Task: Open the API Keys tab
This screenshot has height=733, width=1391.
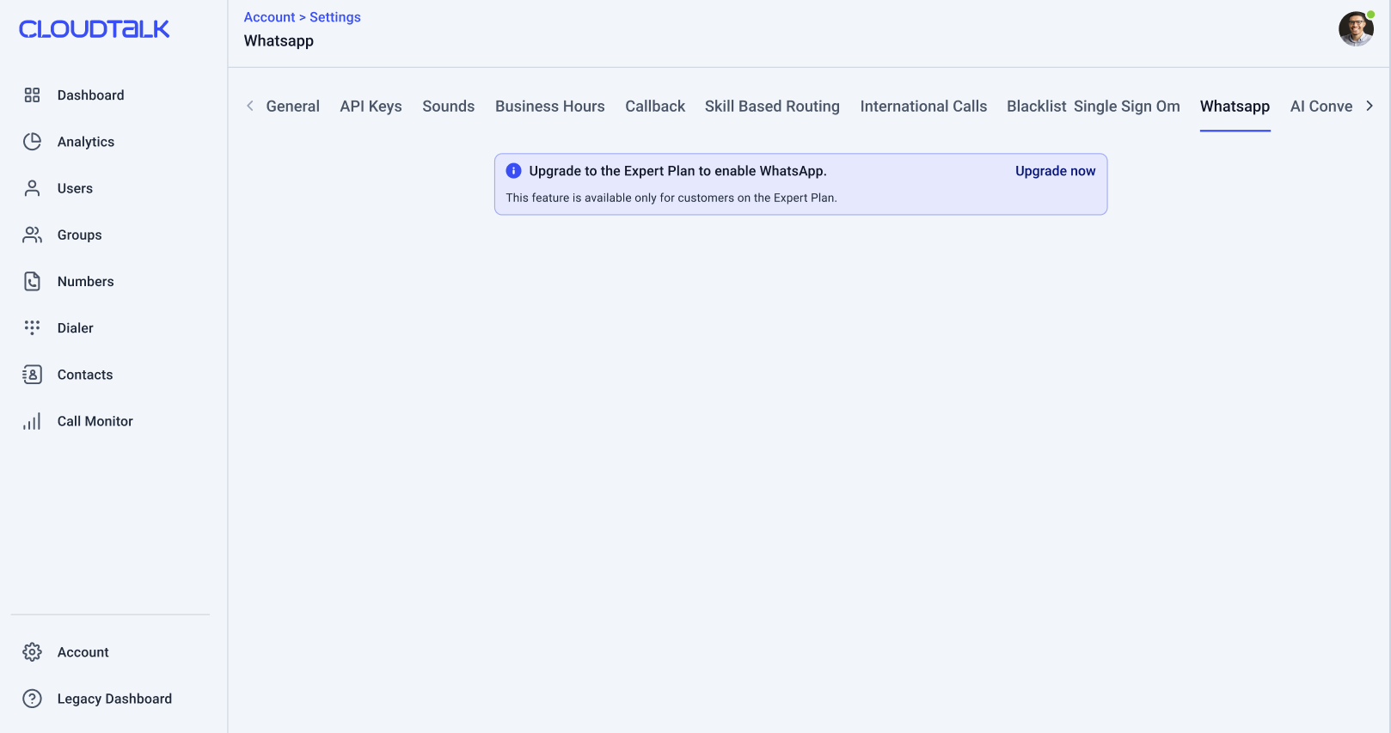Action: (371, 107)
